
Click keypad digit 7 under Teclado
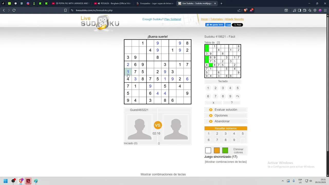point(216,96)
